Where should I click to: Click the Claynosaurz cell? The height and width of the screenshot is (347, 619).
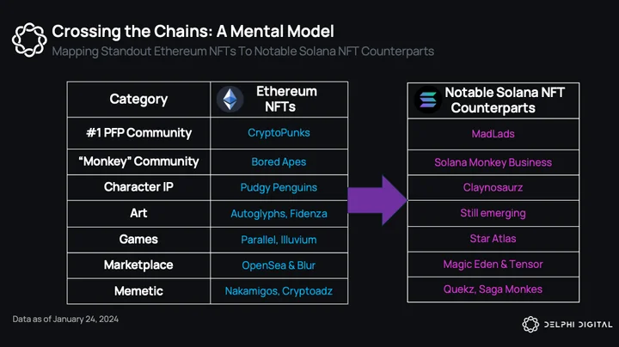[493, 187]
